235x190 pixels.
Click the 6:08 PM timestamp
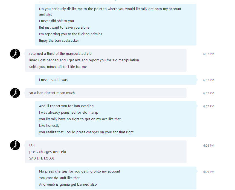tap(209, 146)
